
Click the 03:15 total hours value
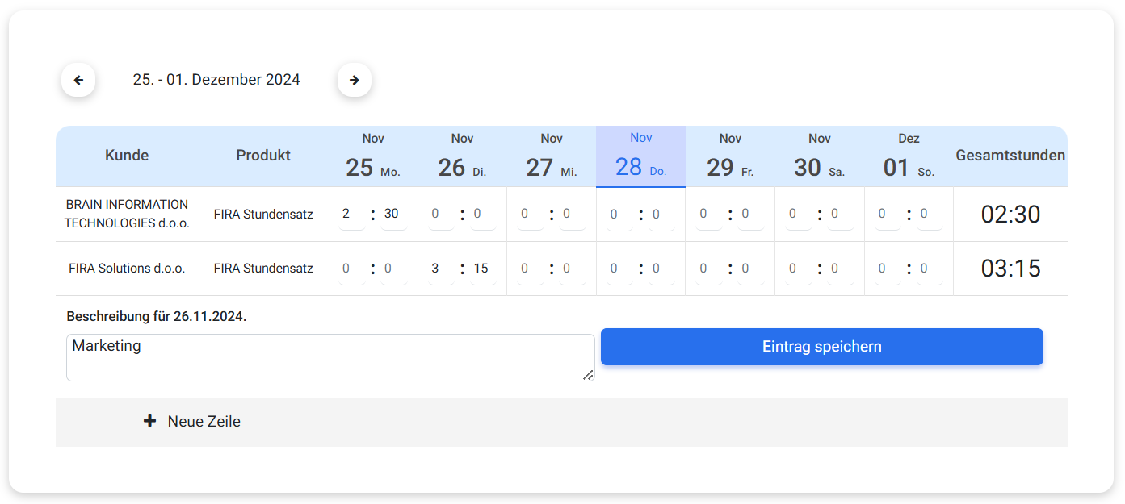pos(1010,269)
